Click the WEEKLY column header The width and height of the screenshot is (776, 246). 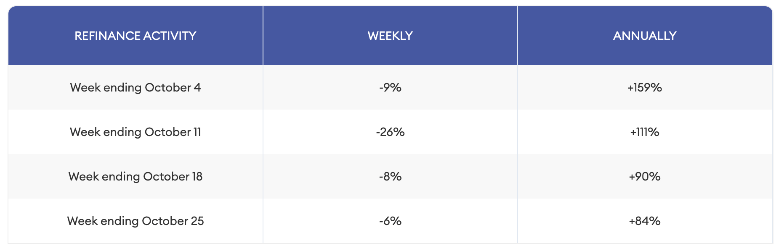tap(390, 36)
